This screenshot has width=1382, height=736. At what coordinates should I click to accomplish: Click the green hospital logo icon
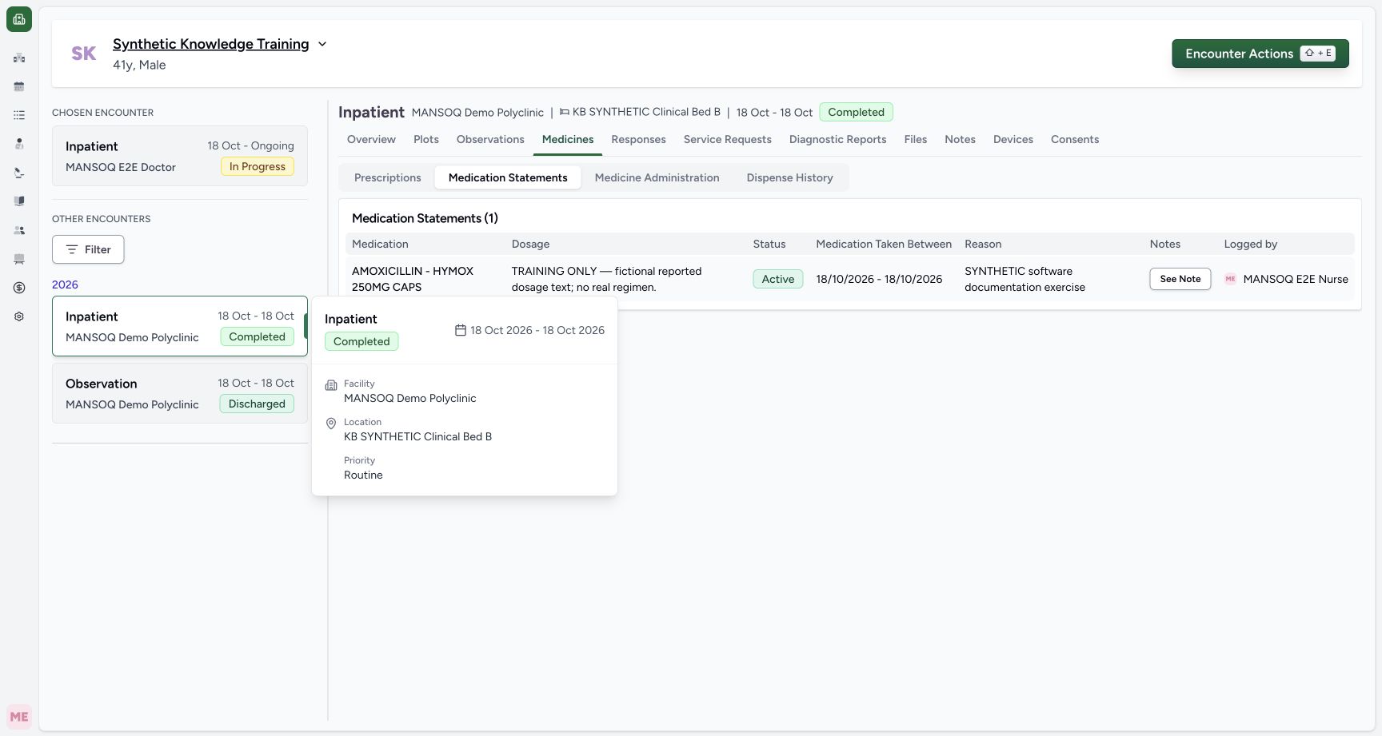click(19, 19)
